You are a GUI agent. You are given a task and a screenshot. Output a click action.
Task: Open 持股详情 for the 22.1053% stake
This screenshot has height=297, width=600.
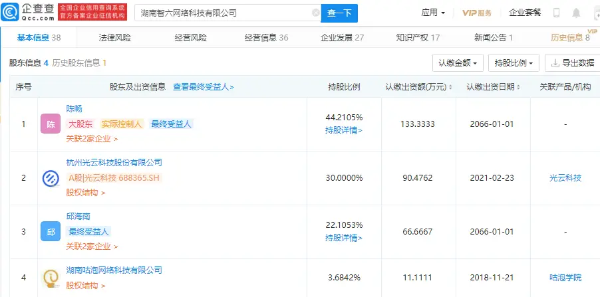click(344, 238)
